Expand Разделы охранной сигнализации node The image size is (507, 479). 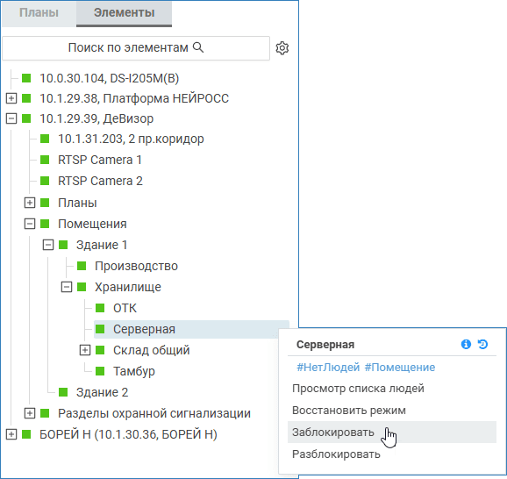(x=30, y=413)
